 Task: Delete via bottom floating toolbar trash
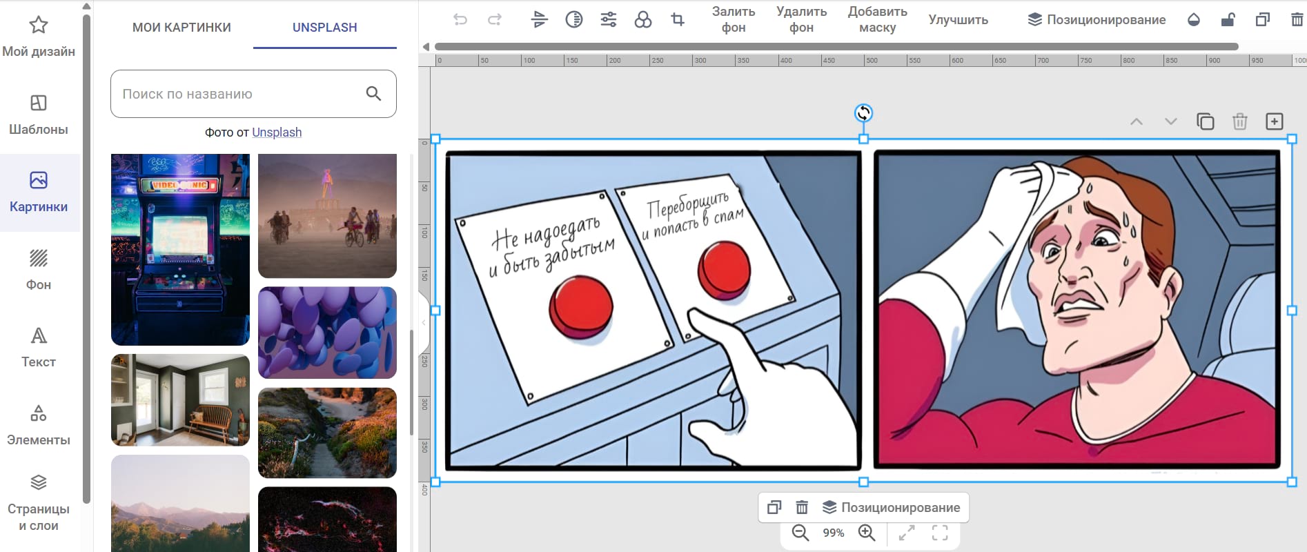tap(802, 507)
